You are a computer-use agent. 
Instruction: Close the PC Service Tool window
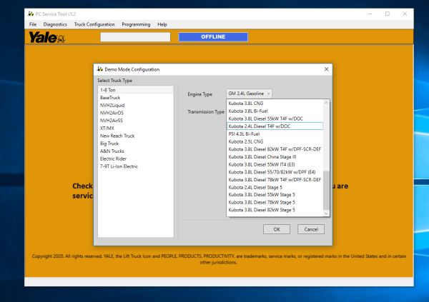[x=405, y=14]
